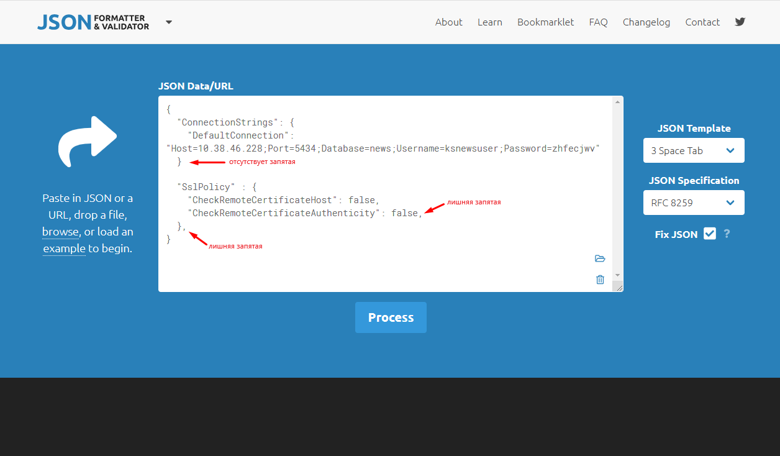Screen dimensions: 780x456
Task: Click the example link
Action: 64,249
